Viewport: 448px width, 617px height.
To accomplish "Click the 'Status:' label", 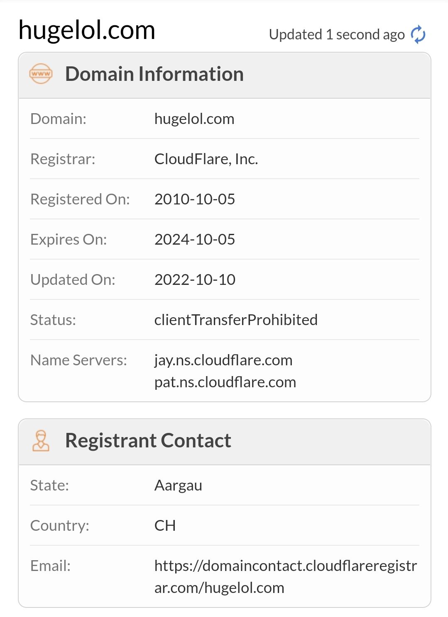I will pyautogui.click(x=53, y=320).
